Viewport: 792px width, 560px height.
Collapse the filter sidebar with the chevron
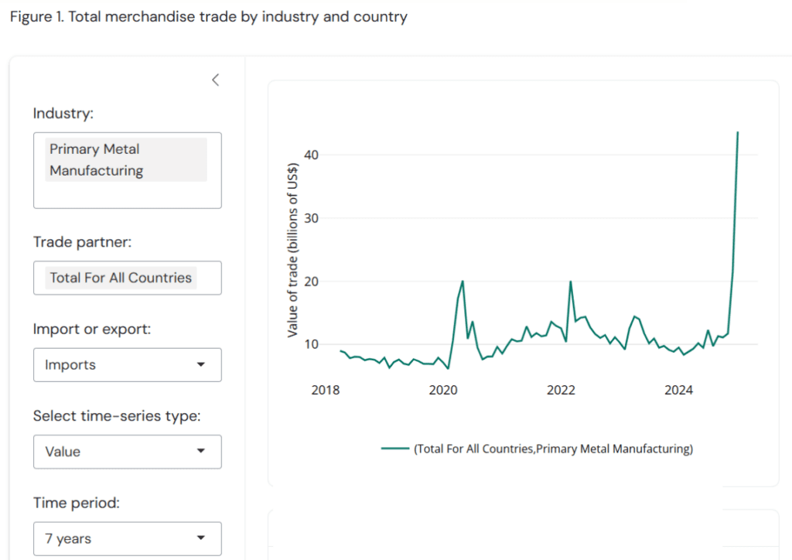click(215, 80)
